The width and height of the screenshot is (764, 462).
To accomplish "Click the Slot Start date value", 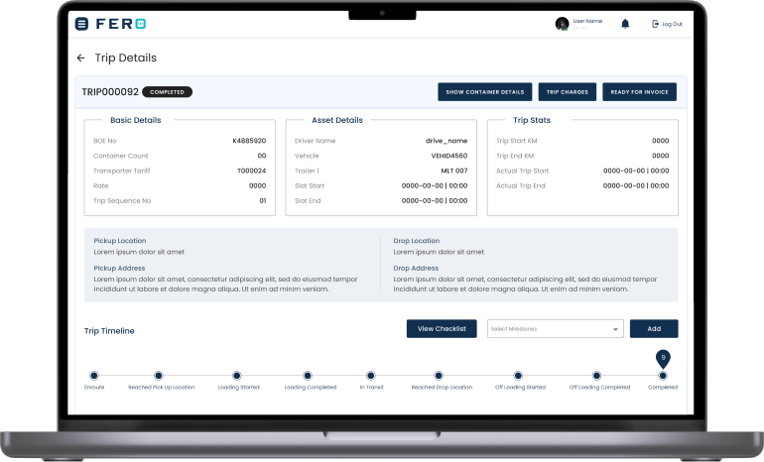I will point(435,186).
